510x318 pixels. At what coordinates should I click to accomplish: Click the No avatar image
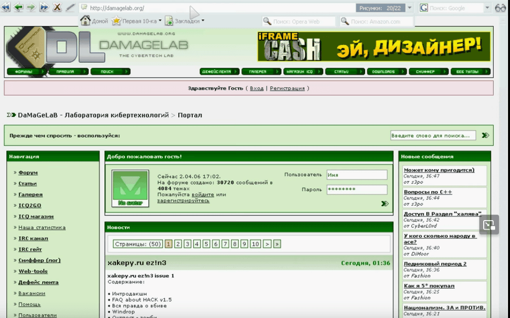coord(130,188)
